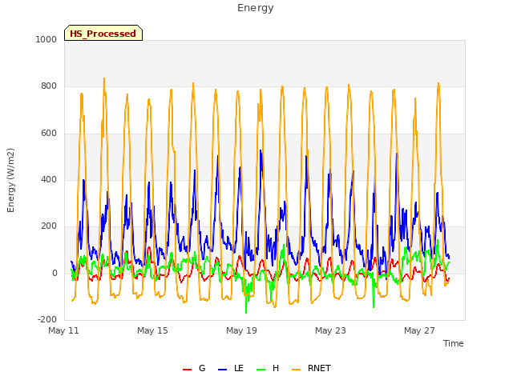Click the May 15 axis label
Image resolution: width=513 pixels, height=384 pixels.
(152, 330)
